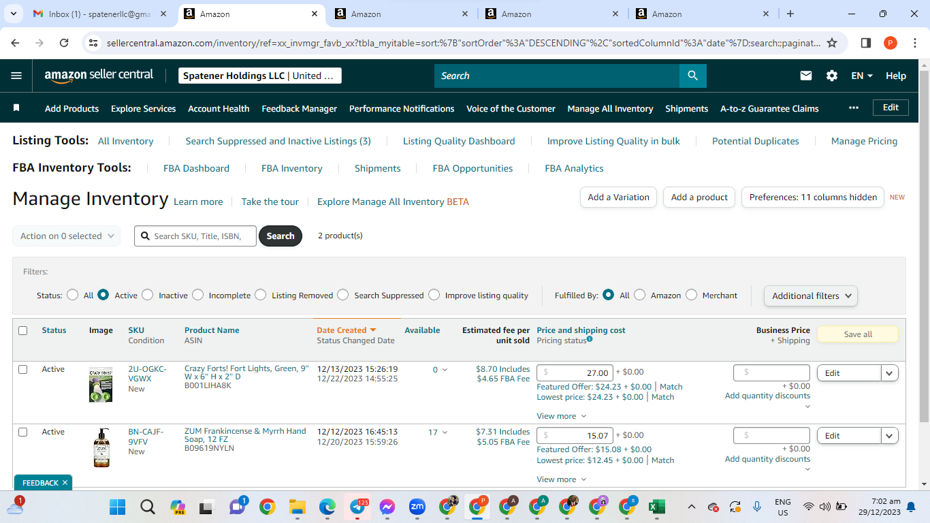
Task: Tick the select-all checkbox in table header
Action: pyautogui.click(x=23, y=330)
